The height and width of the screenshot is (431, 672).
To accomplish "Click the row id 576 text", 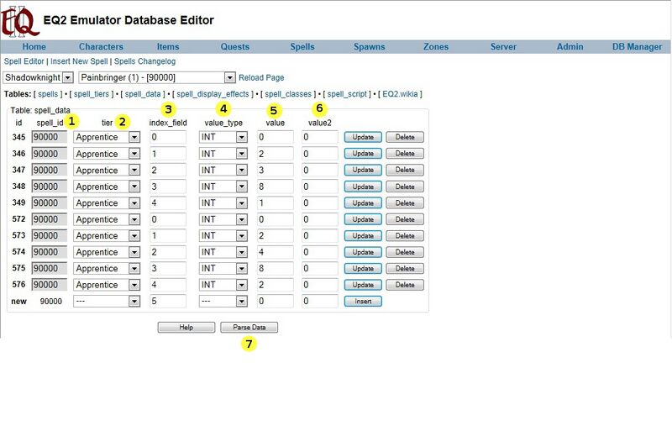I will [18, 284].
